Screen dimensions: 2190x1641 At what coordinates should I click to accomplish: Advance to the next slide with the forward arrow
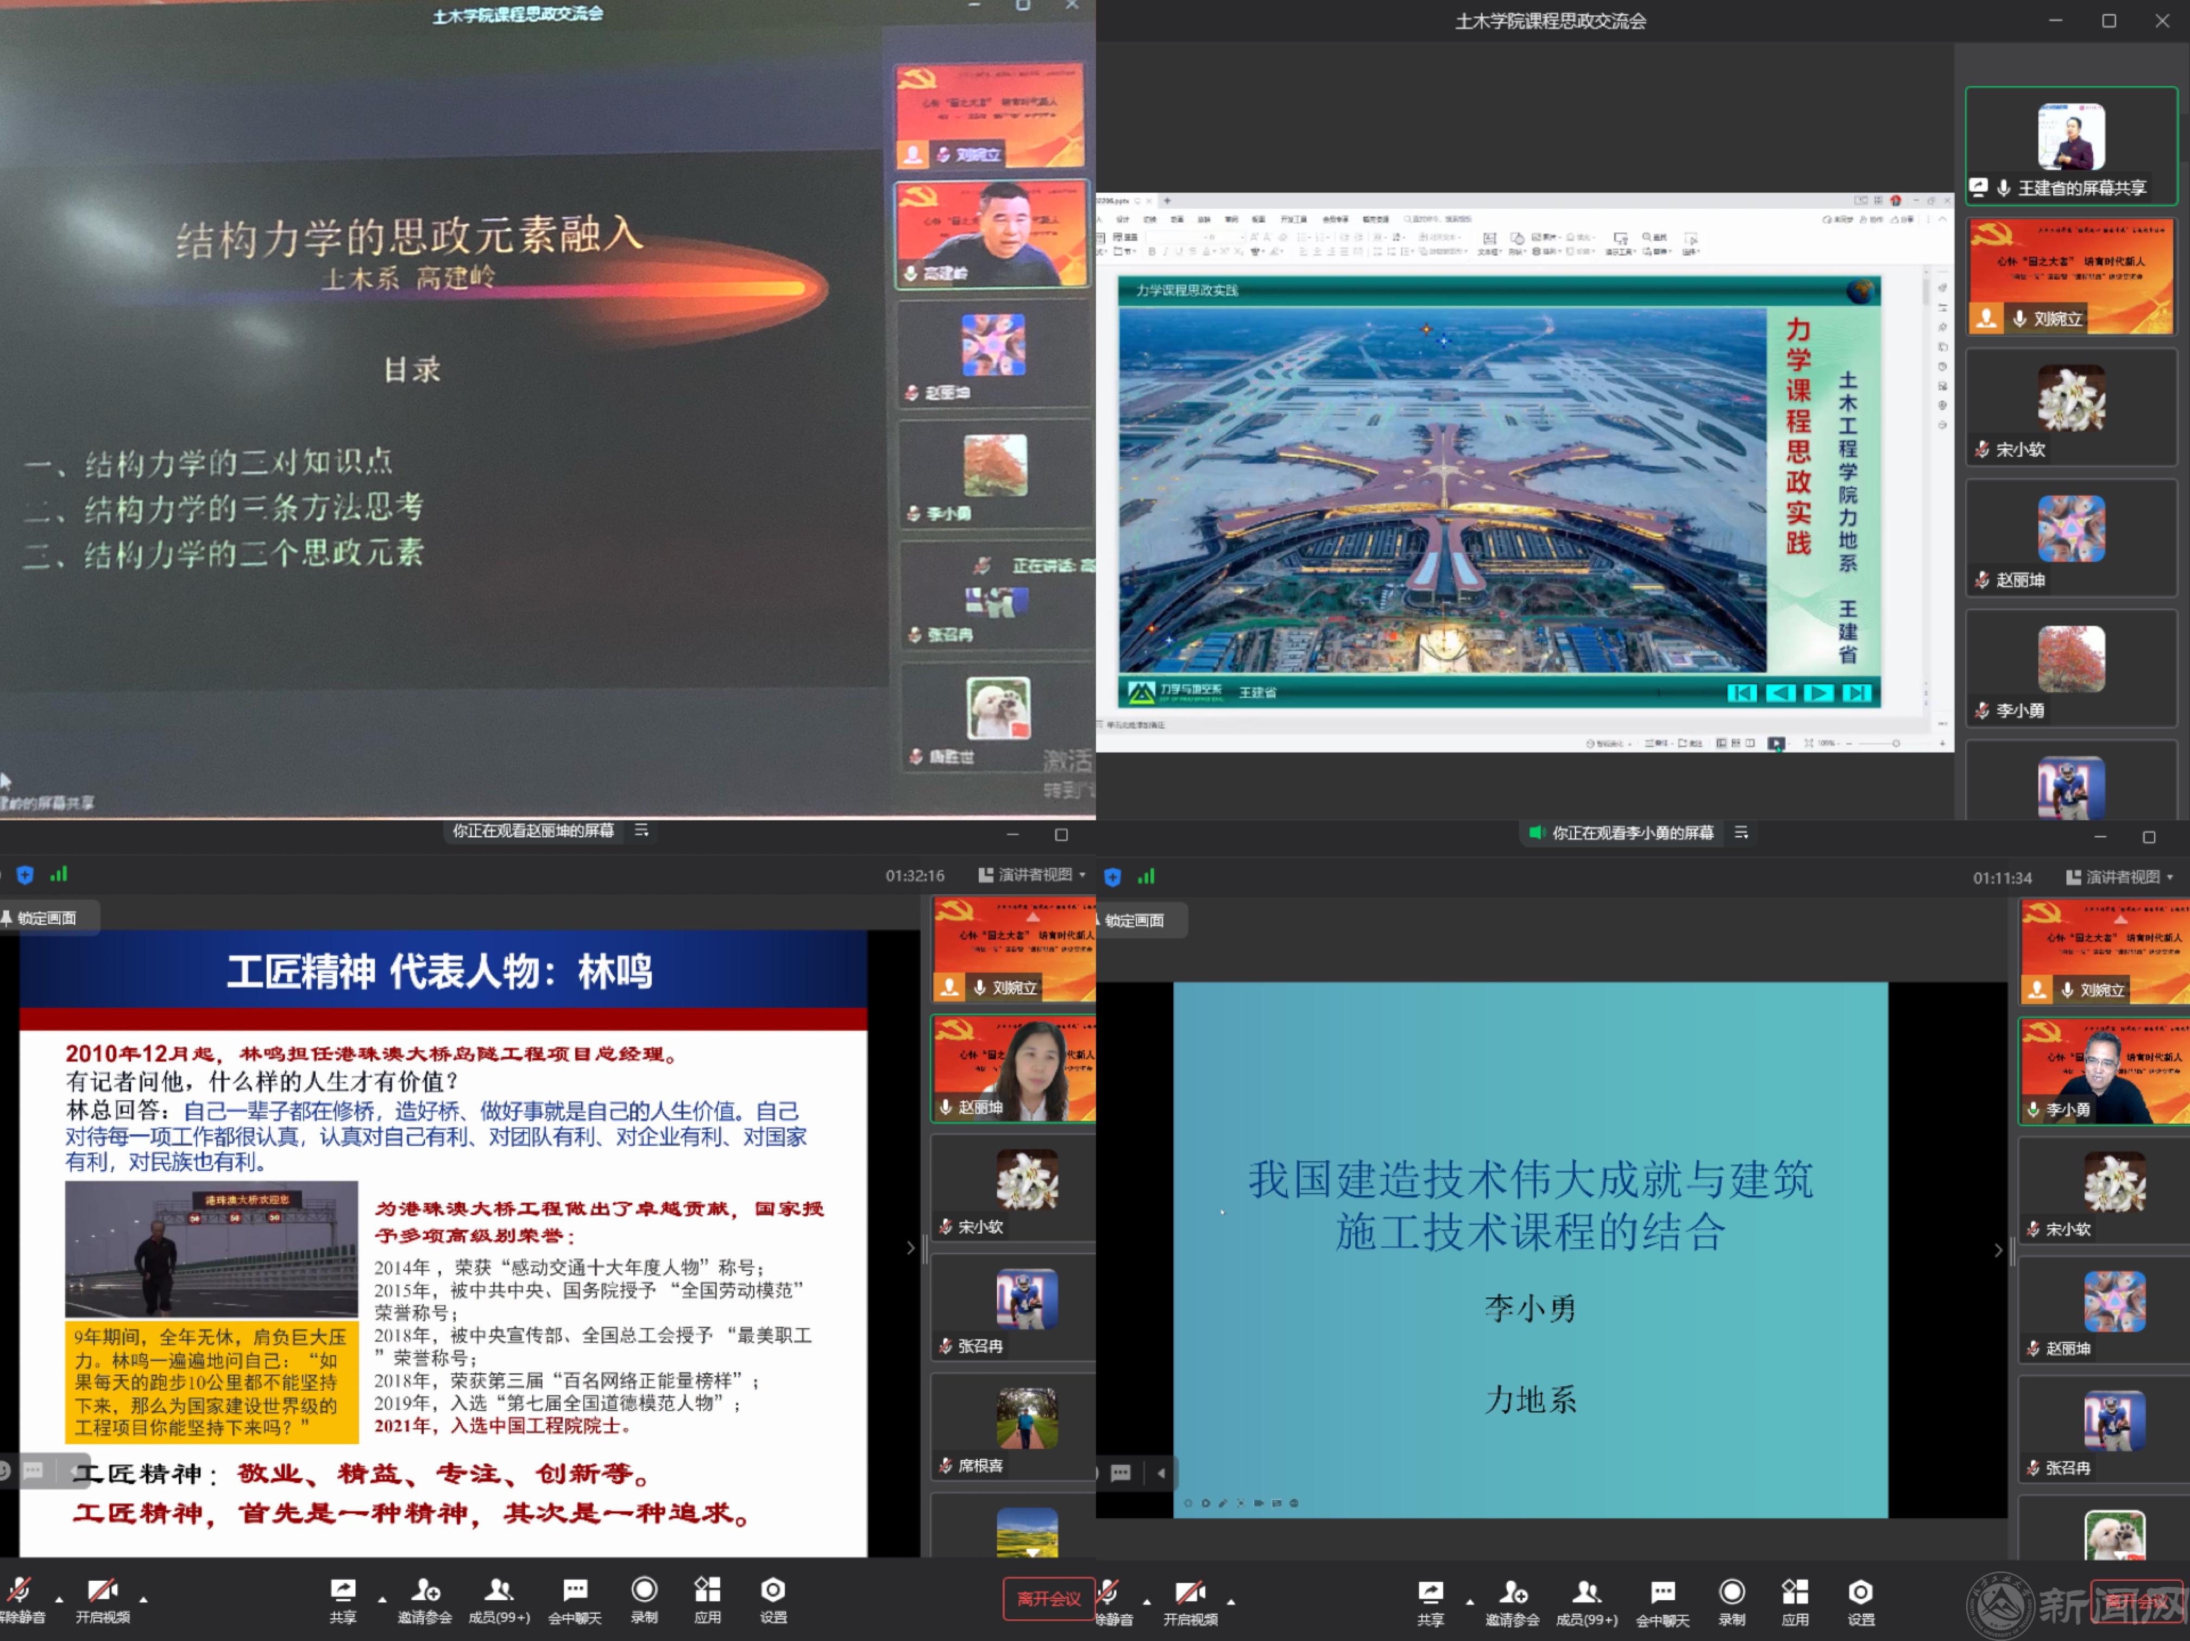1820,693
